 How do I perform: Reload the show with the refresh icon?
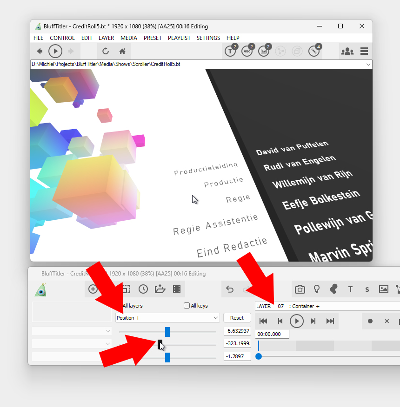pos(106,51)
